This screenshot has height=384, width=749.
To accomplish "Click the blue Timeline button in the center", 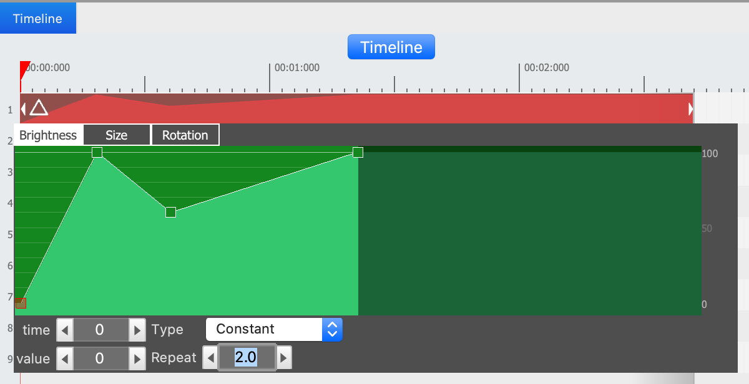I will [391, 47].
